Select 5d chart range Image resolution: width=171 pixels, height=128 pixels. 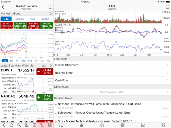tap(11, 61)
